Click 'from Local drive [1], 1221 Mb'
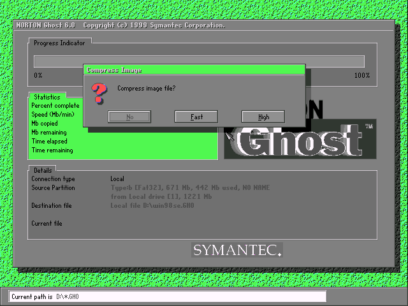The height and width of the screenshot is (306, 408). tap(161, 196)
